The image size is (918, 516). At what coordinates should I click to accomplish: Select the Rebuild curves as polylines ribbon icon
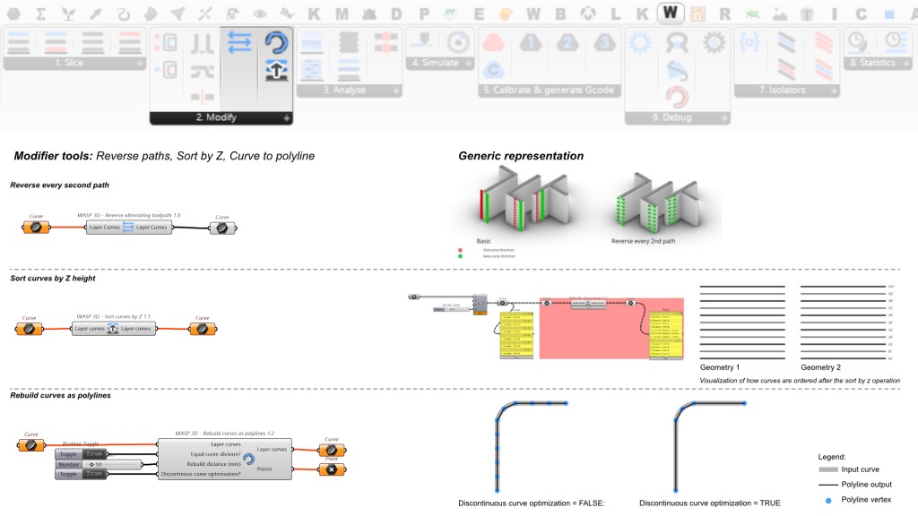point(275,42)
